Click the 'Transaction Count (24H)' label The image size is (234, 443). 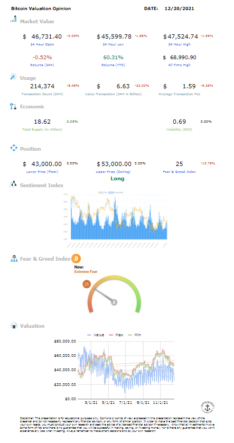tap(42, 94)
